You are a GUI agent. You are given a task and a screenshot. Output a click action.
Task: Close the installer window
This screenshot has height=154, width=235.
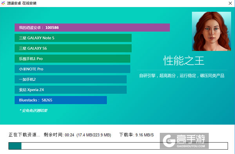pyautogui.click(x=230, y=3)
